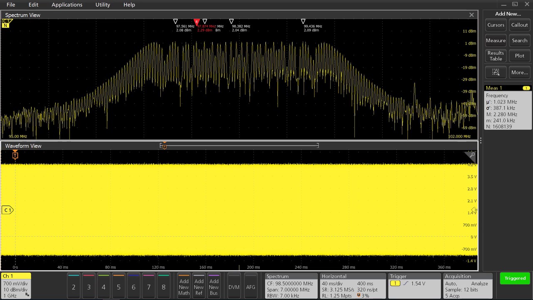The image size is (533, 300).
Task: Add new Cursors
Action: [x=496, y=25]
